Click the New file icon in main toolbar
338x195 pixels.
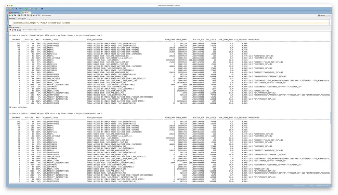8,8
